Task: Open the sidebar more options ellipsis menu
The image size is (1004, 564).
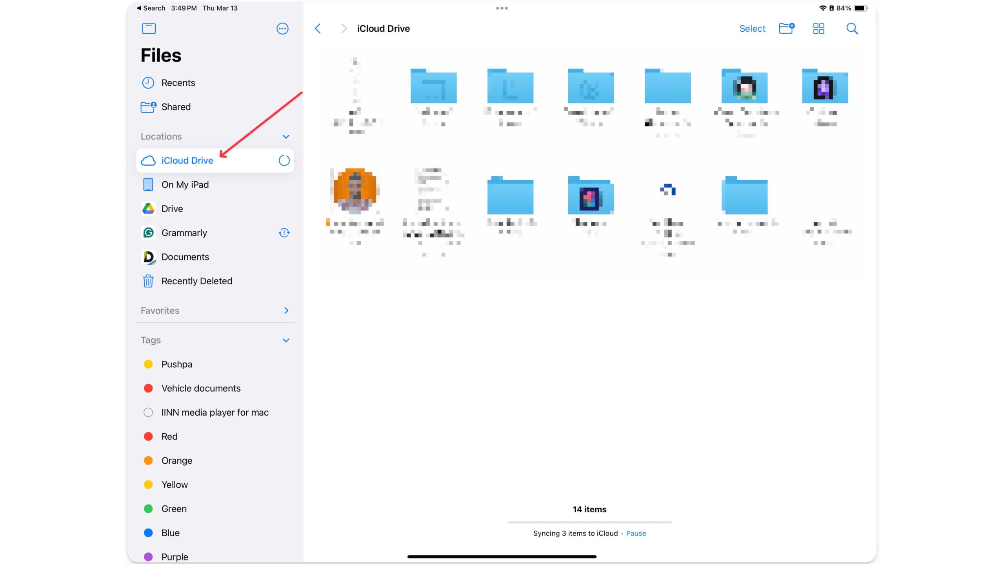Action: pos(282,29)
